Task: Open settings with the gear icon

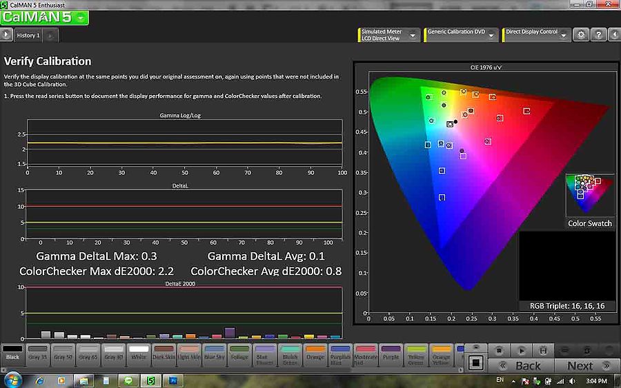Action: coord(582,34)
